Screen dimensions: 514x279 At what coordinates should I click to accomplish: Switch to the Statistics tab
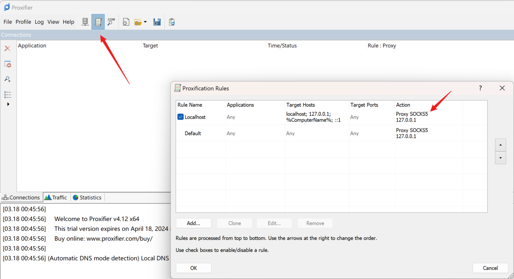tap(87, 198)
